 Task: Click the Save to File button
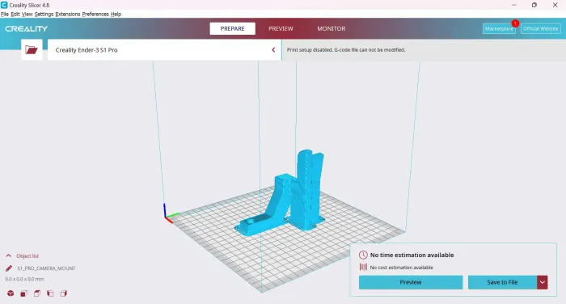point(502,282)
